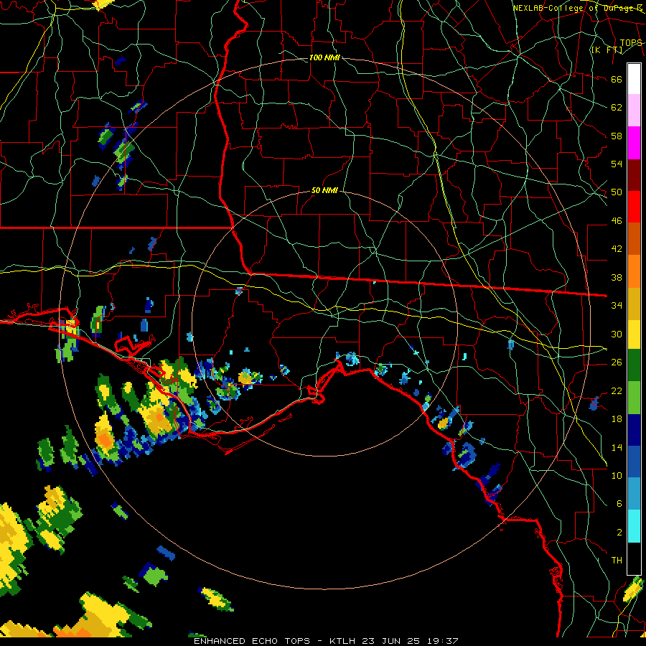Click the 10 value on the scale
The width and height of the screenshot is (646, 646).
pos(617,475)
